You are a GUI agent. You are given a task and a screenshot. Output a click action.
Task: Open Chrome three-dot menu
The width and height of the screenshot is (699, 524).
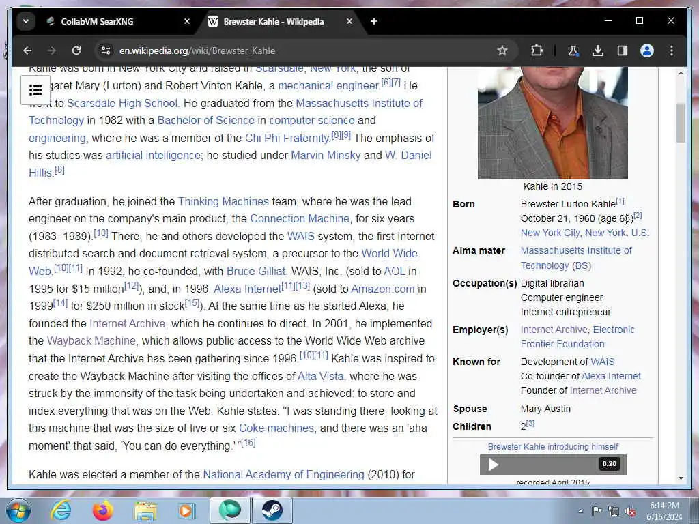[x=672, y=50]
